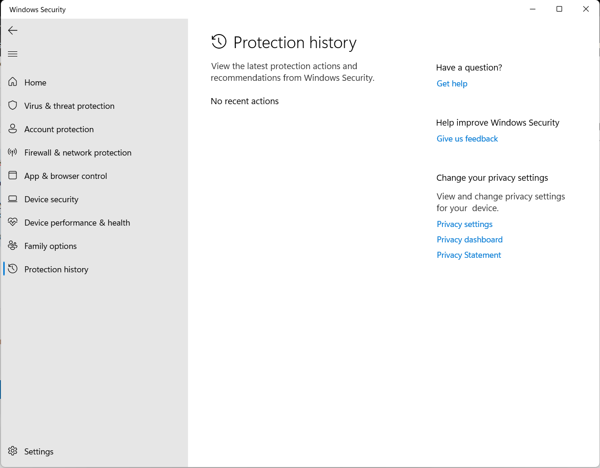Click the back arrow icon
The width and height of the screenshot is (600, 468).
(x=13, y=30)
